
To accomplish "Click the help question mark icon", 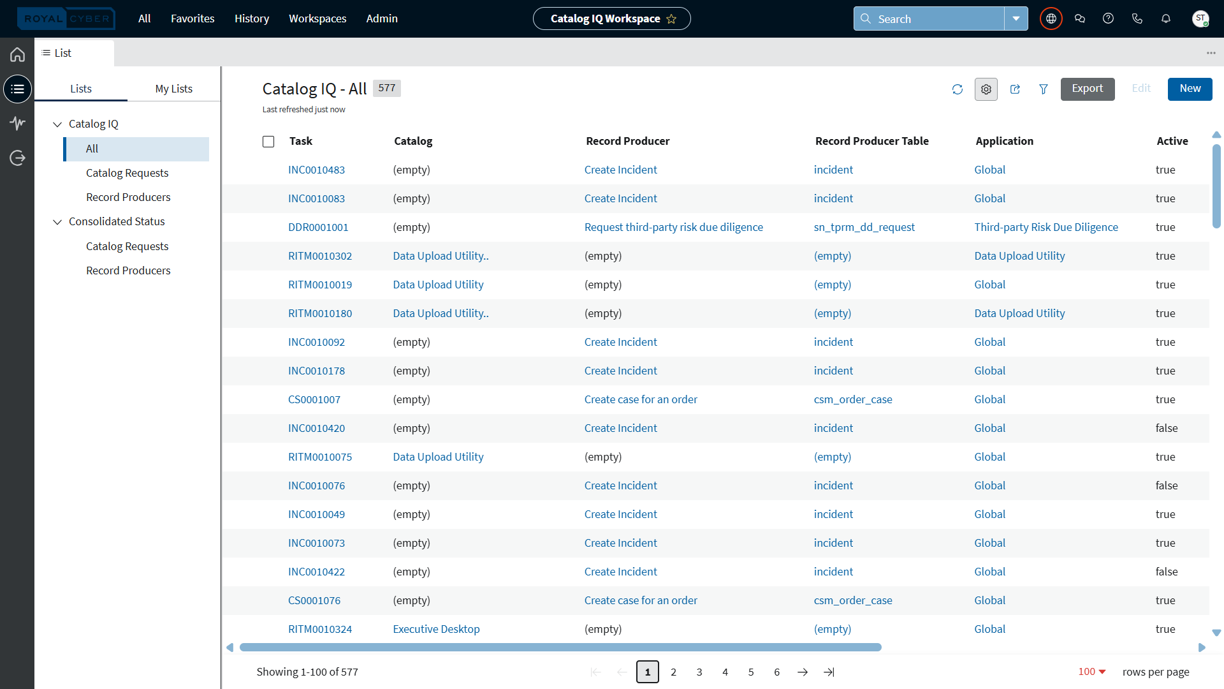I will (1108, 19).
